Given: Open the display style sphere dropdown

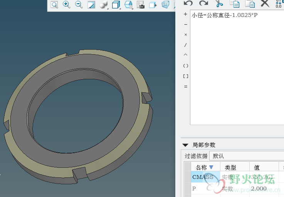Looking at the screenshot, I should [104, 5].
